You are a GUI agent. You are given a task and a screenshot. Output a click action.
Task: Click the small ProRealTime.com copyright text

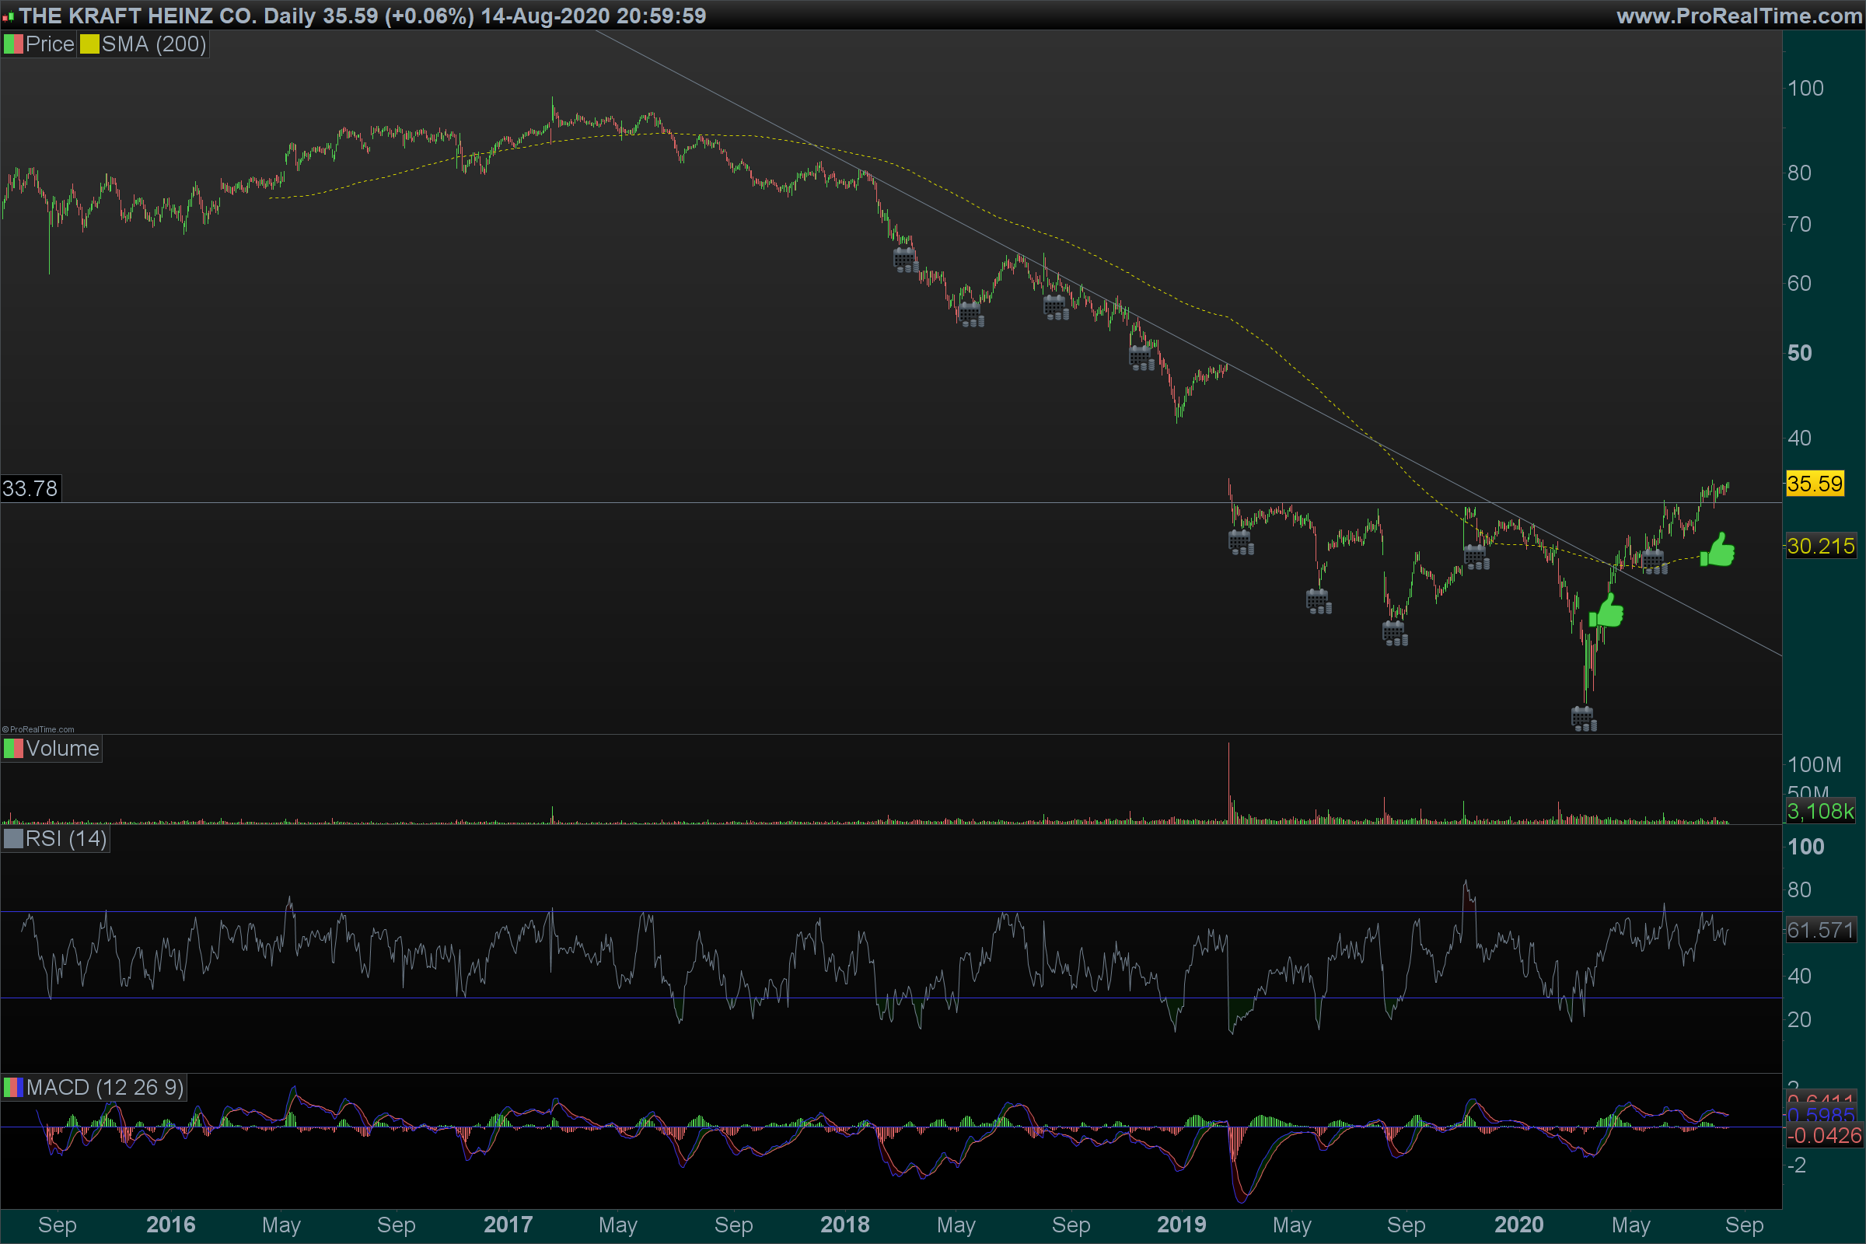click(x=38, y=729)
